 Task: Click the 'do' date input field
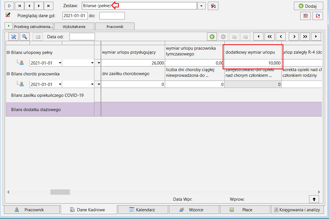pos(112,16)
